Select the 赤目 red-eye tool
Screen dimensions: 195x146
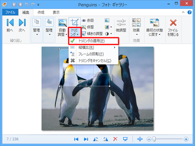(x=88, y=20)
